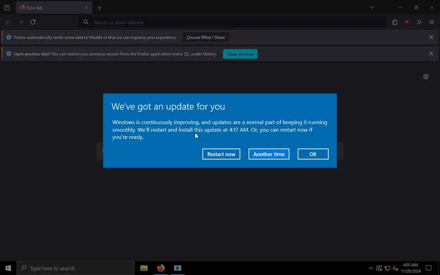440x275 pixels.
Task: Focus the Search or enter address bar
Action: click(233, 22)
